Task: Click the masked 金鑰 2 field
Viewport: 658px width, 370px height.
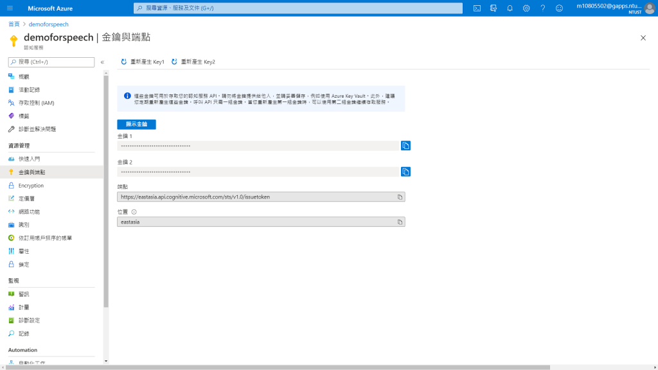Action: 258,172
